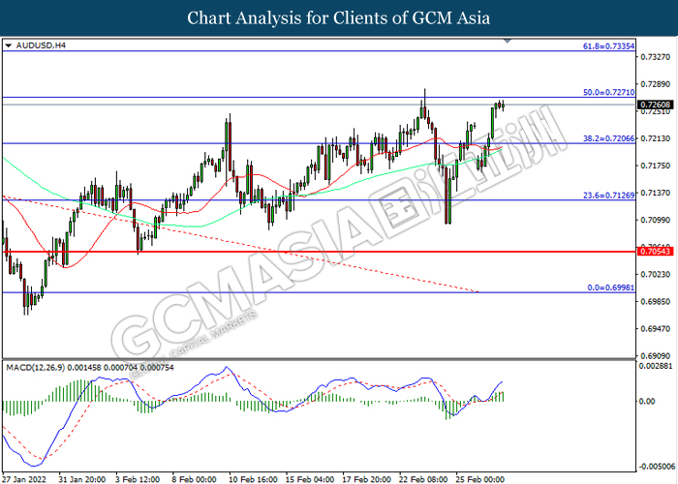Image resolution: width=678 pixels, height=484 pixels.
Task: Click the AUDUSD,H4 chart title
Action: pos(41,45)
